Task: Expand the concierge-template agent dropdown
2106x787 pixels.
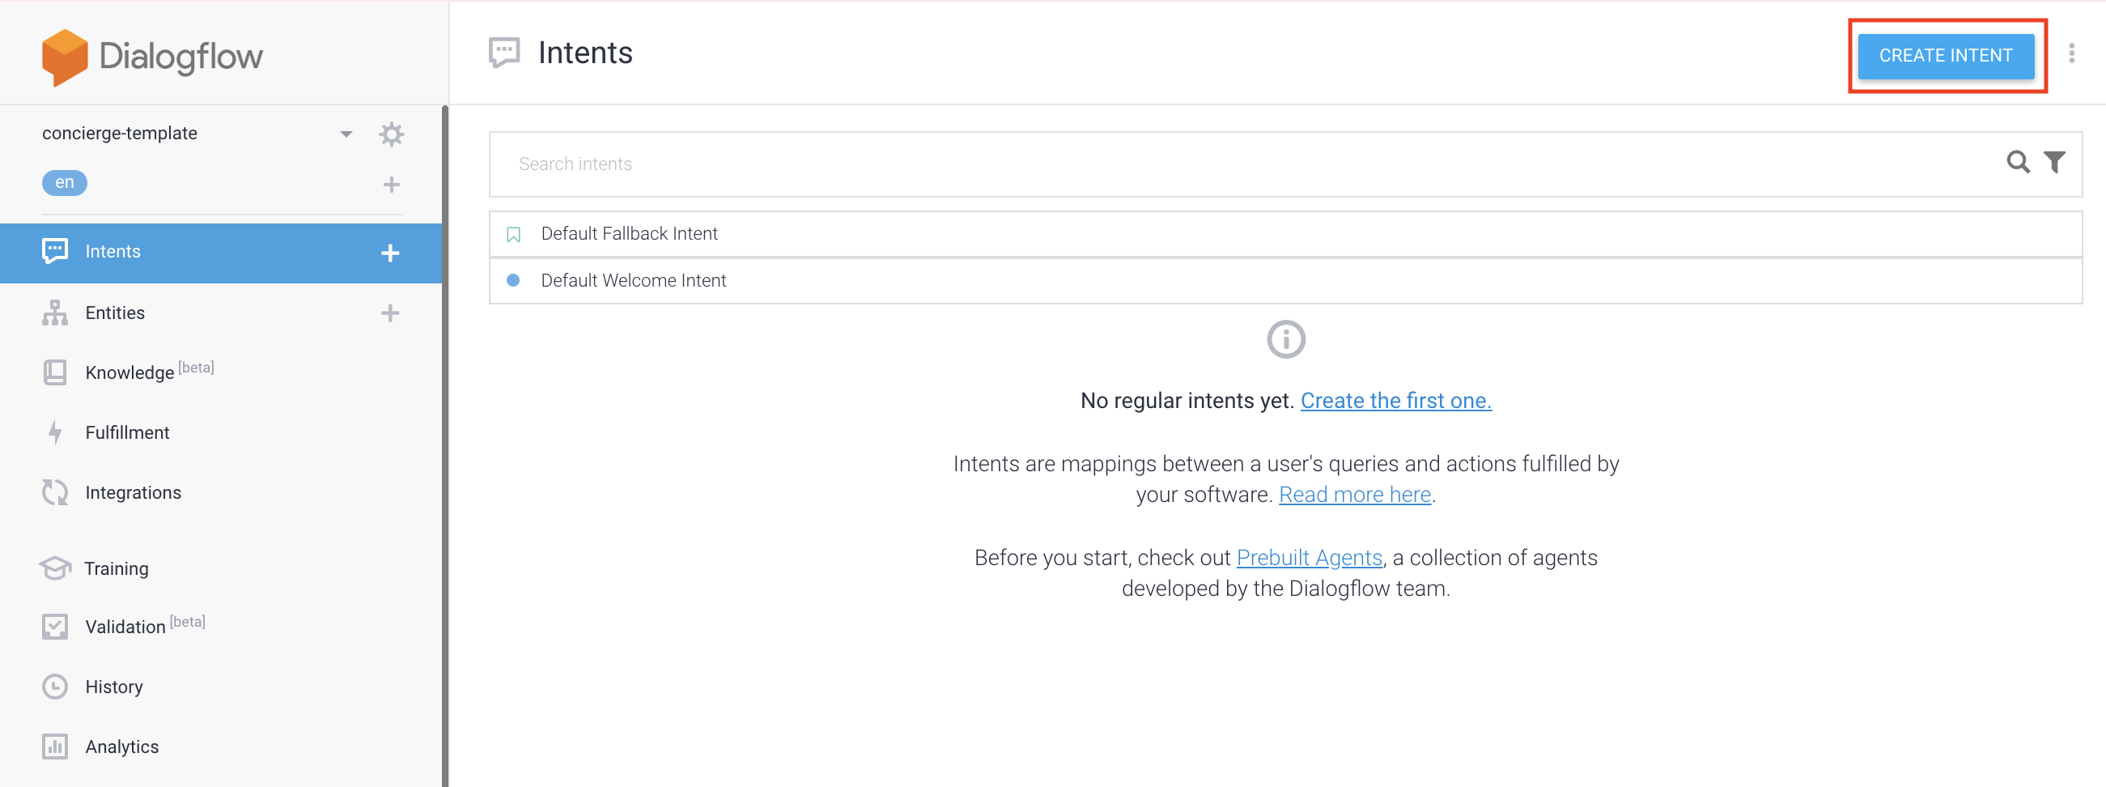Action: coord(346,134)
